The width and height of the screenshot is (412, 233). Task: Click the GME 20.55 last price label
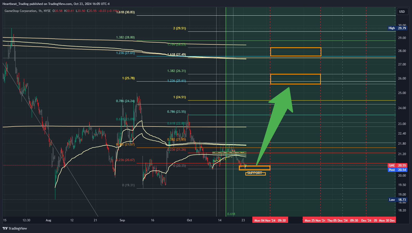(x=397, y=165)
